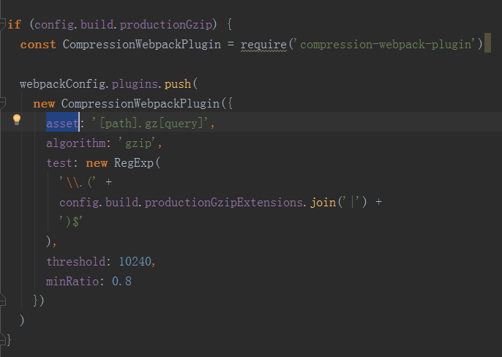
Task: Click 'productionGzipExtensions' identifier
Action: pyautogui.click(x=223, y=203)
